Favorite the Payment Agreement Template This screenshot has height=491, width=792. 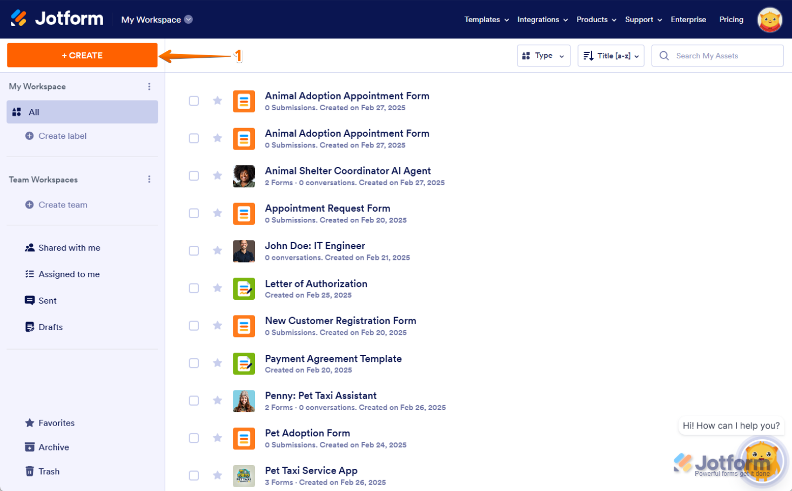[x=217, y=363]
